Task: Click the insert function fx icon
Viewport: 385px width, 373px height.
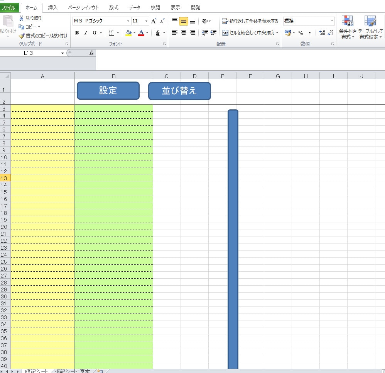Action: tap(91, 53)
